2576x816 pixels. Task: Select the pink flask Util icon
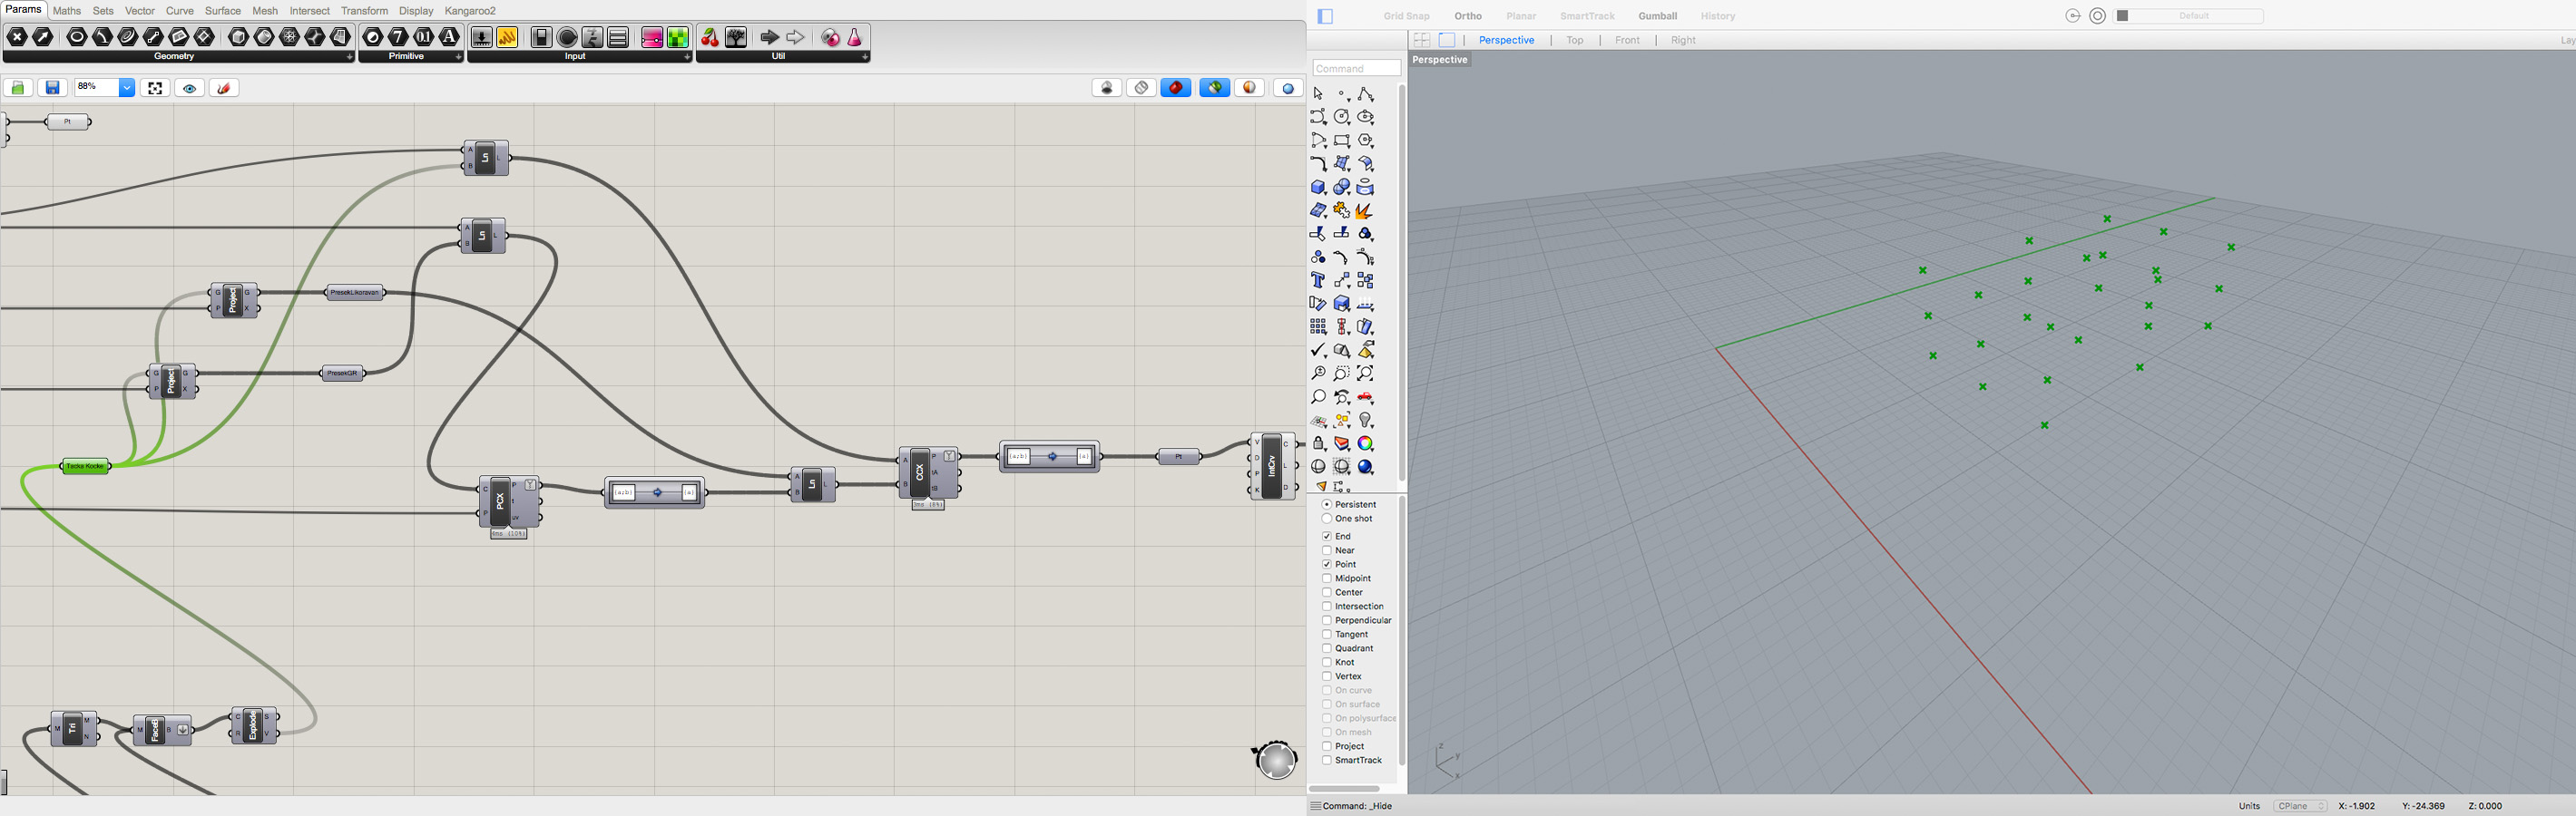click(x=855, y=37)
